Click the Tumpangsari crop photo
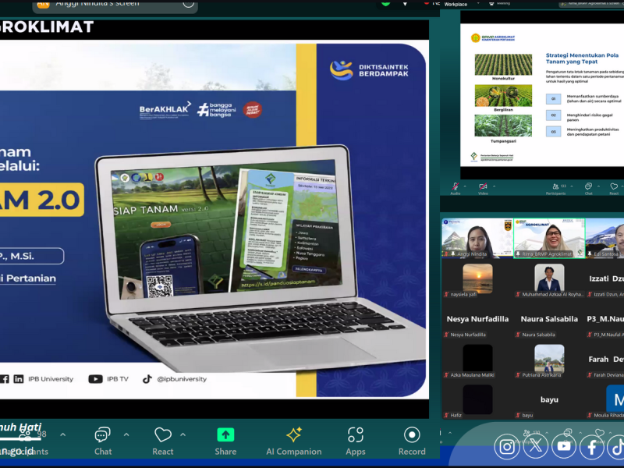This screenshot has height=468, width=624. [x=503, y=126]
